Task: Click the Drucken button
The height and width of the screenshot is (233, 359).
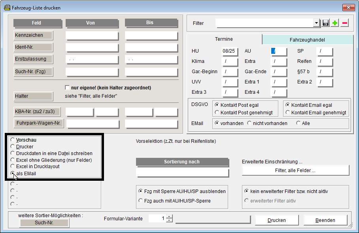Action: click(277, 220)
